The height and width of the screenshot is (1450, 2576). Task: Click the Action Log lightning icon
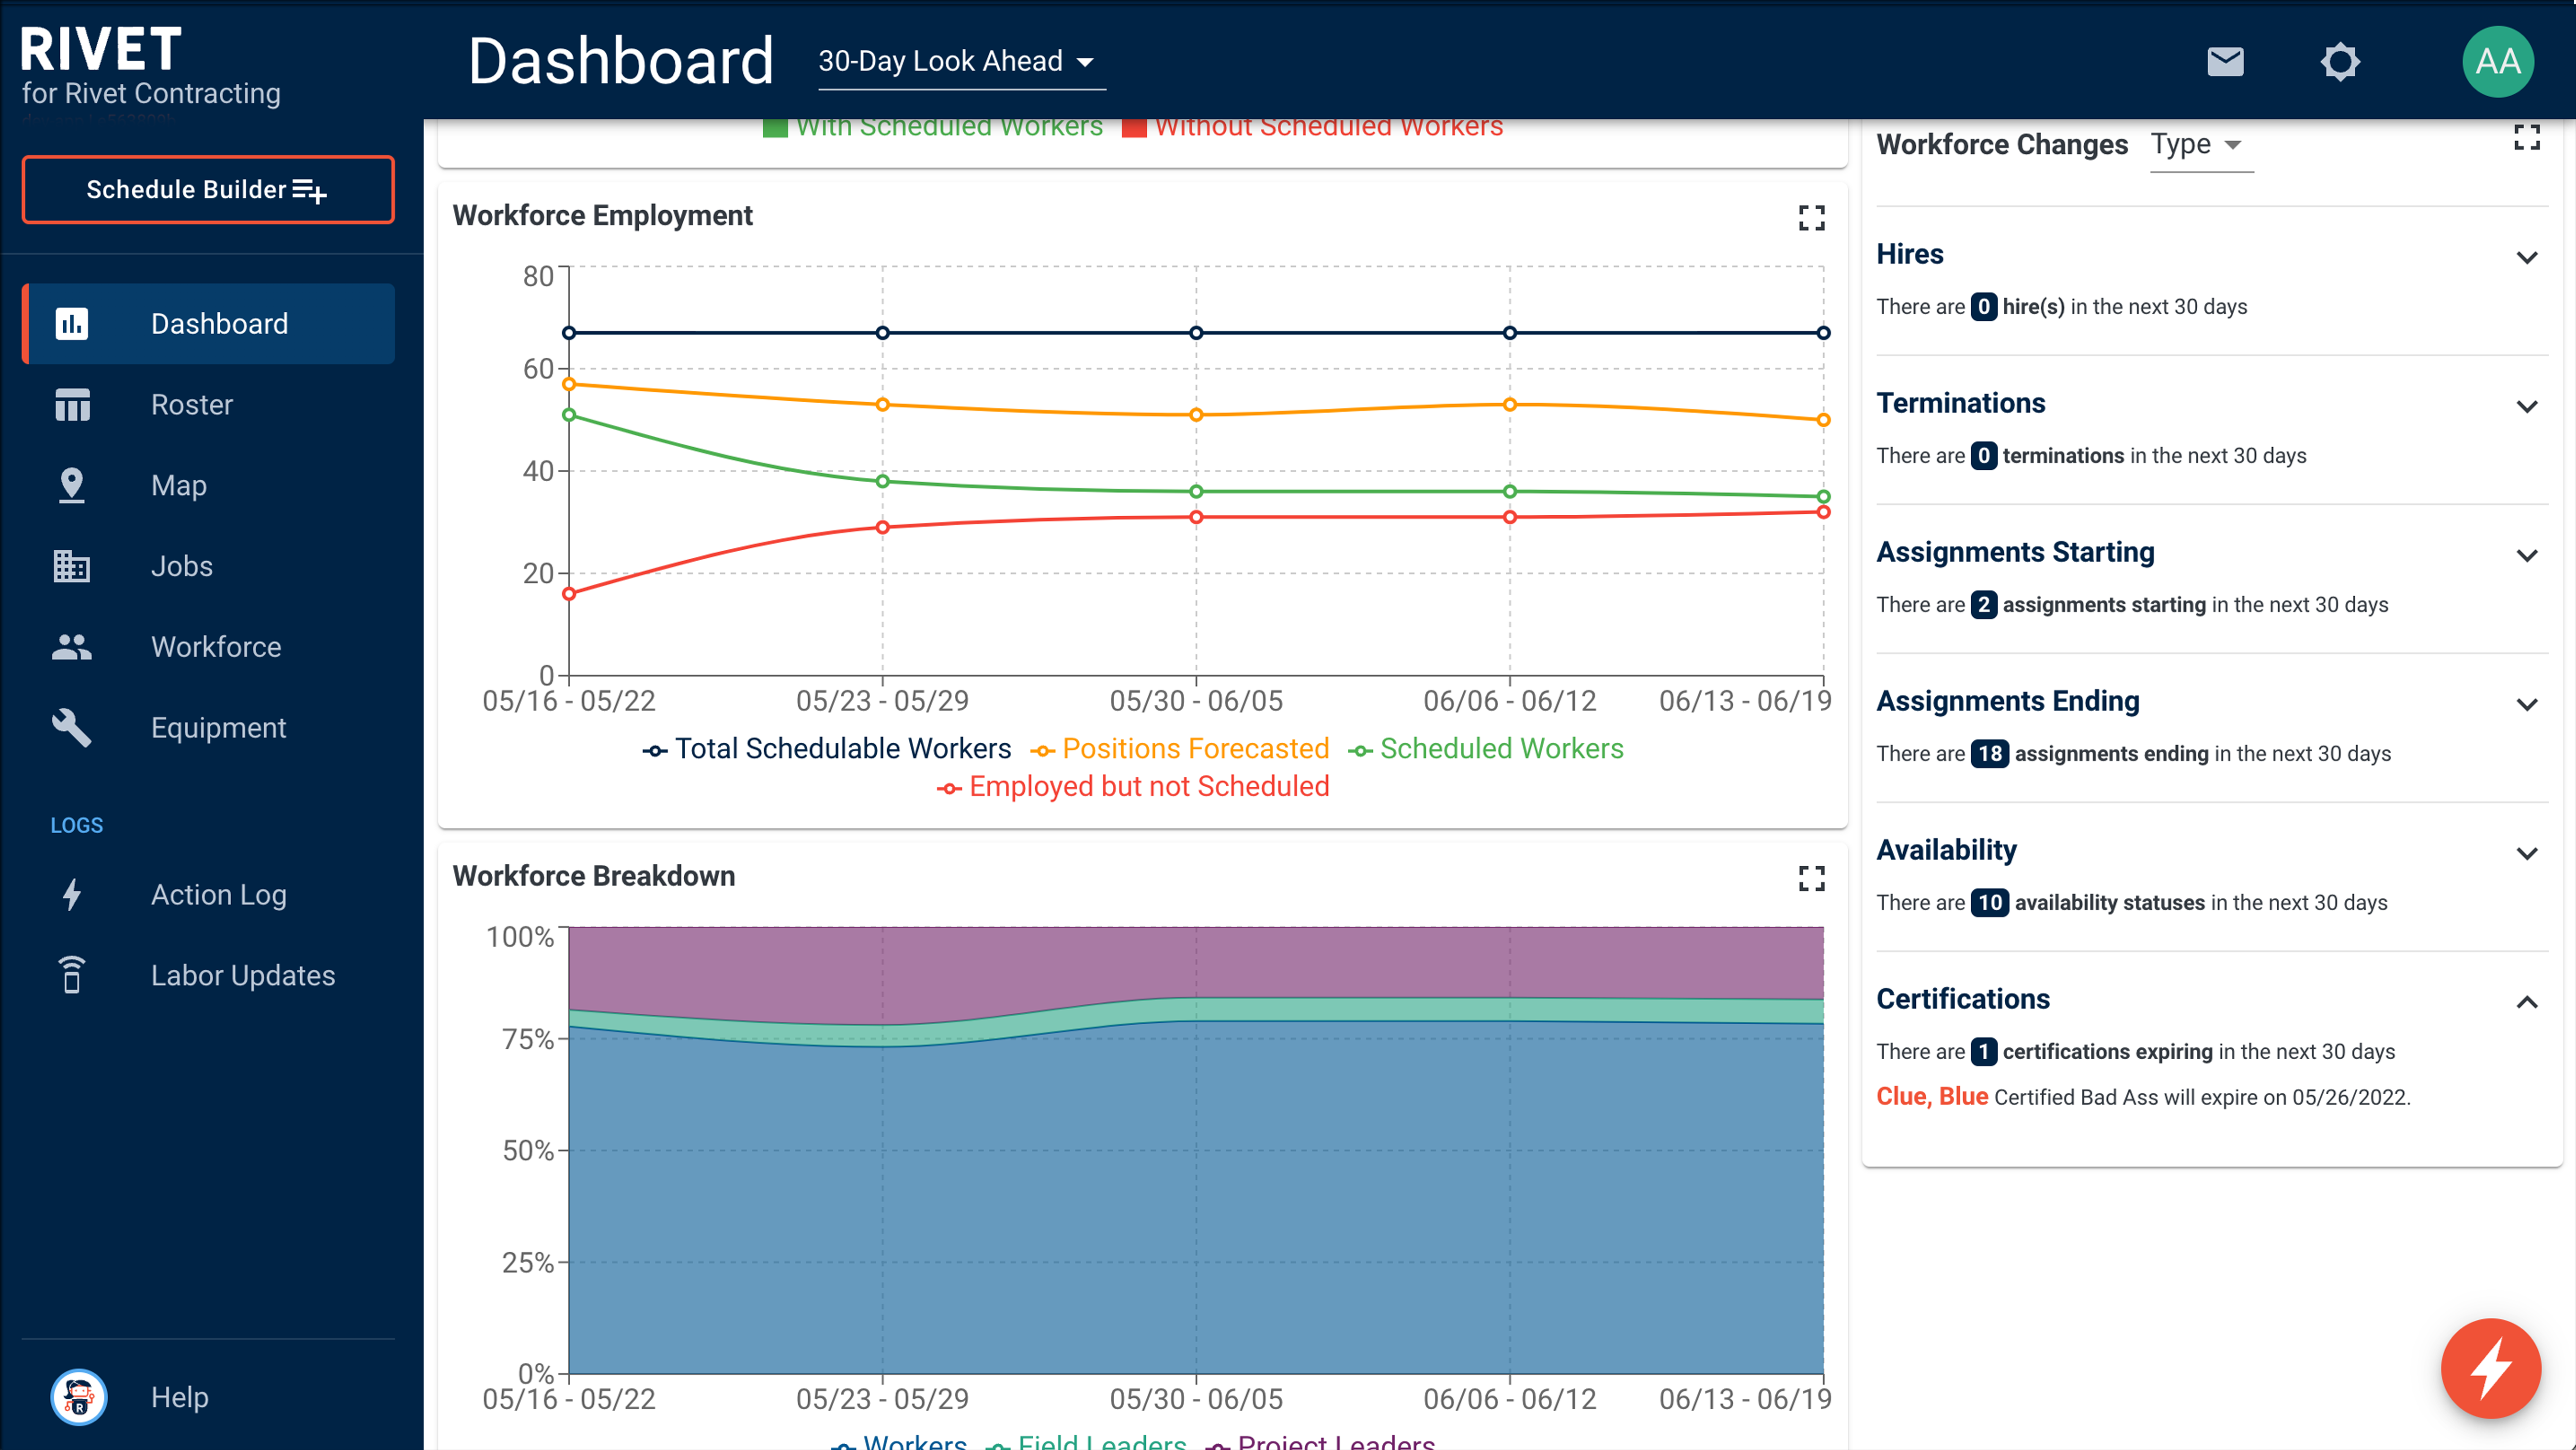coord(72,895)
